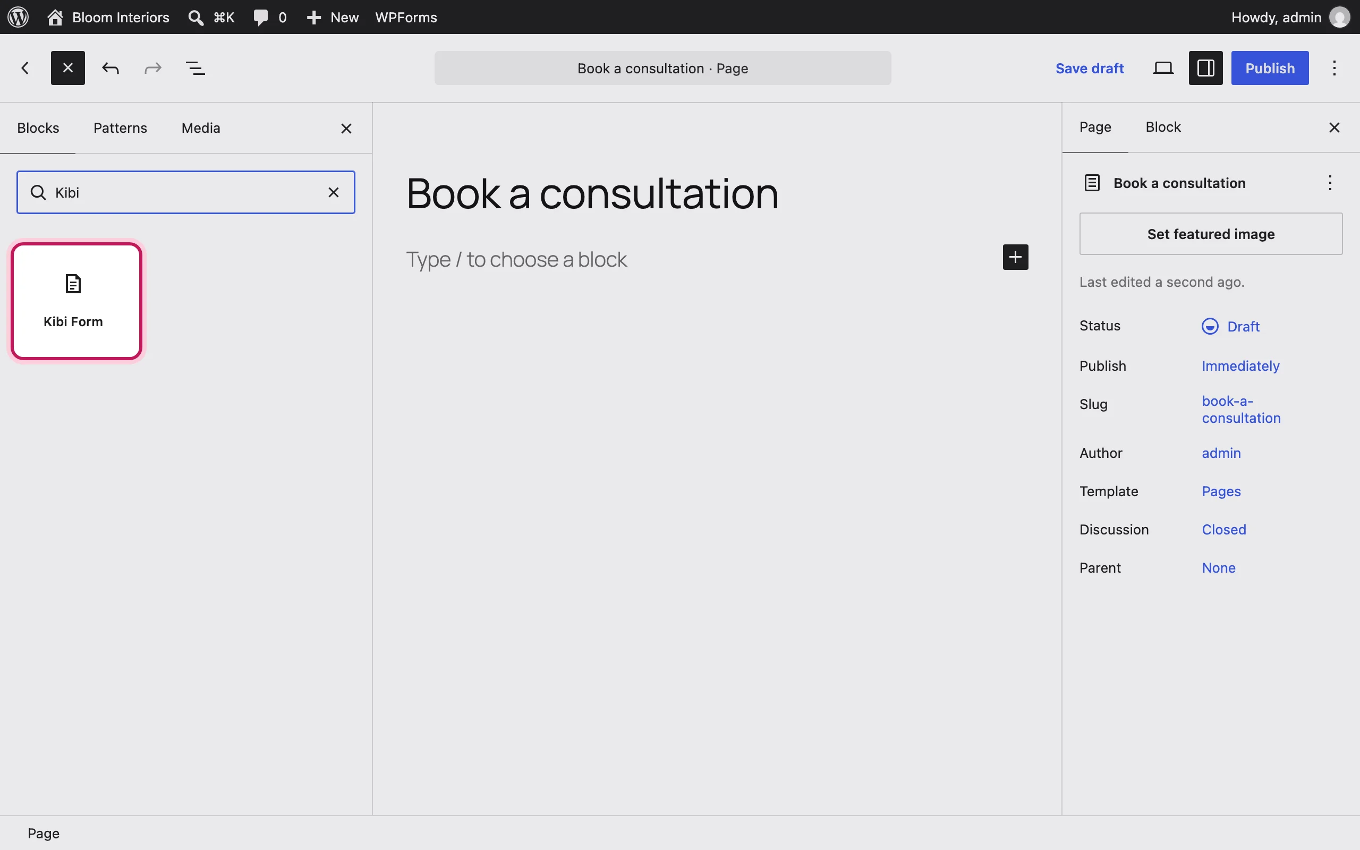Close the block inserter toggle
The image size is (1360, 850).
(68, 68)
